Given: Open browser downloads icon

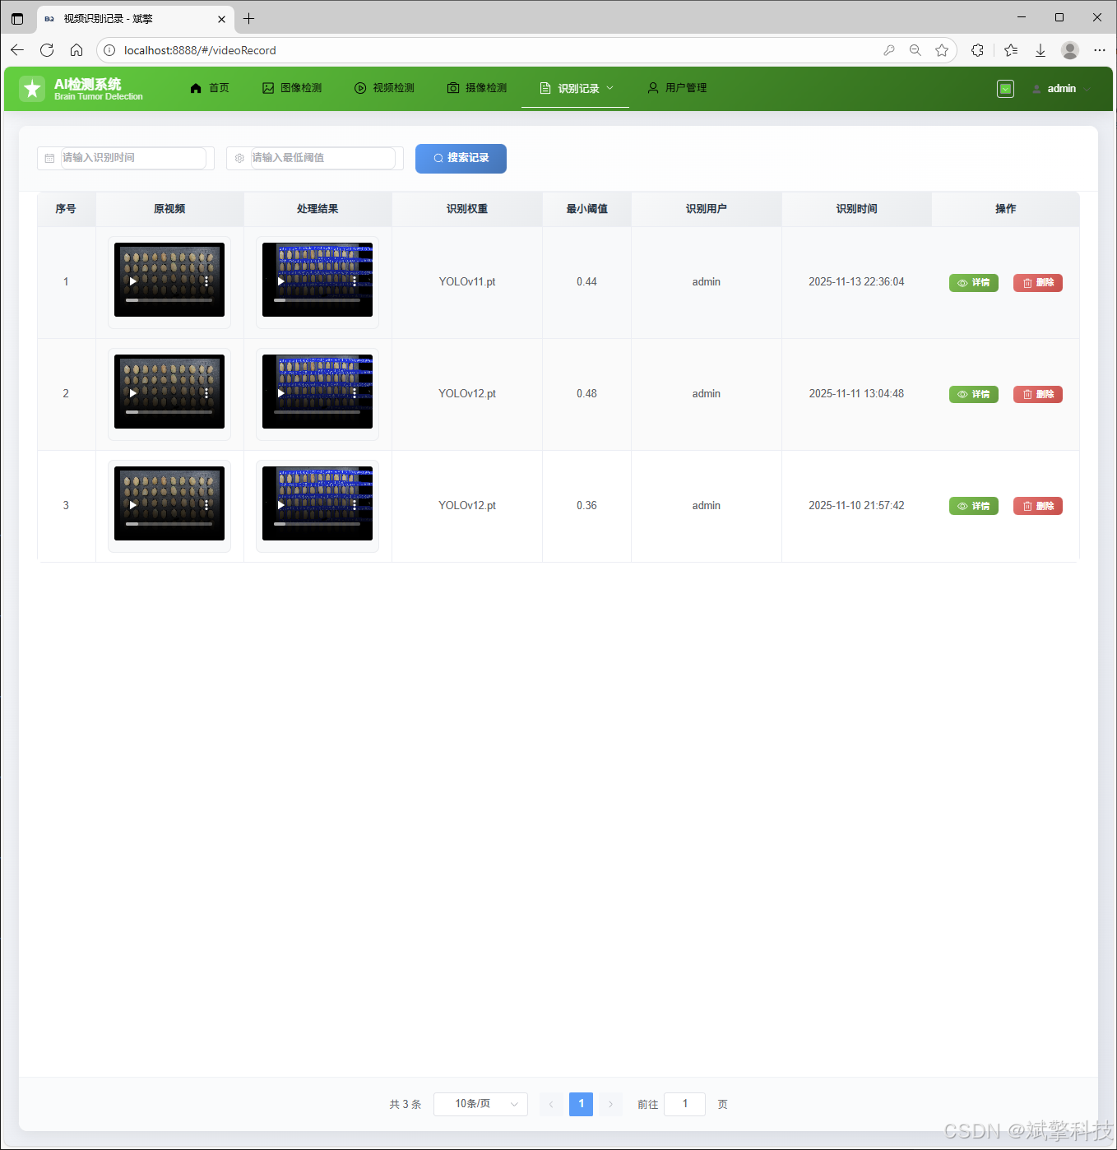Looking at the screenshot, I should click(1041, 50).
